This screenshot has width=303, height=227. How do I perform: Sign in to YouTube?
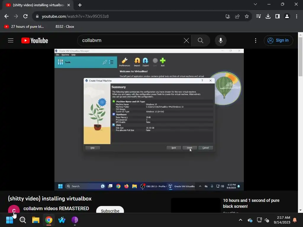click(x=278, y=40)
